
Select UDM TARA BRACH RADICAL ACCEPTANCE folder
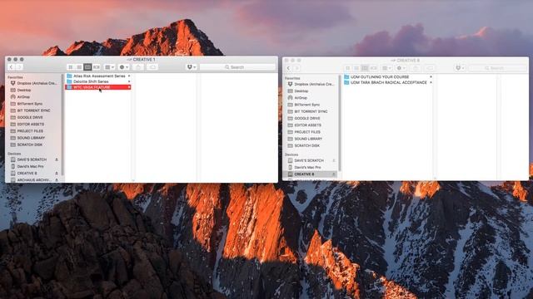[387, 82]
